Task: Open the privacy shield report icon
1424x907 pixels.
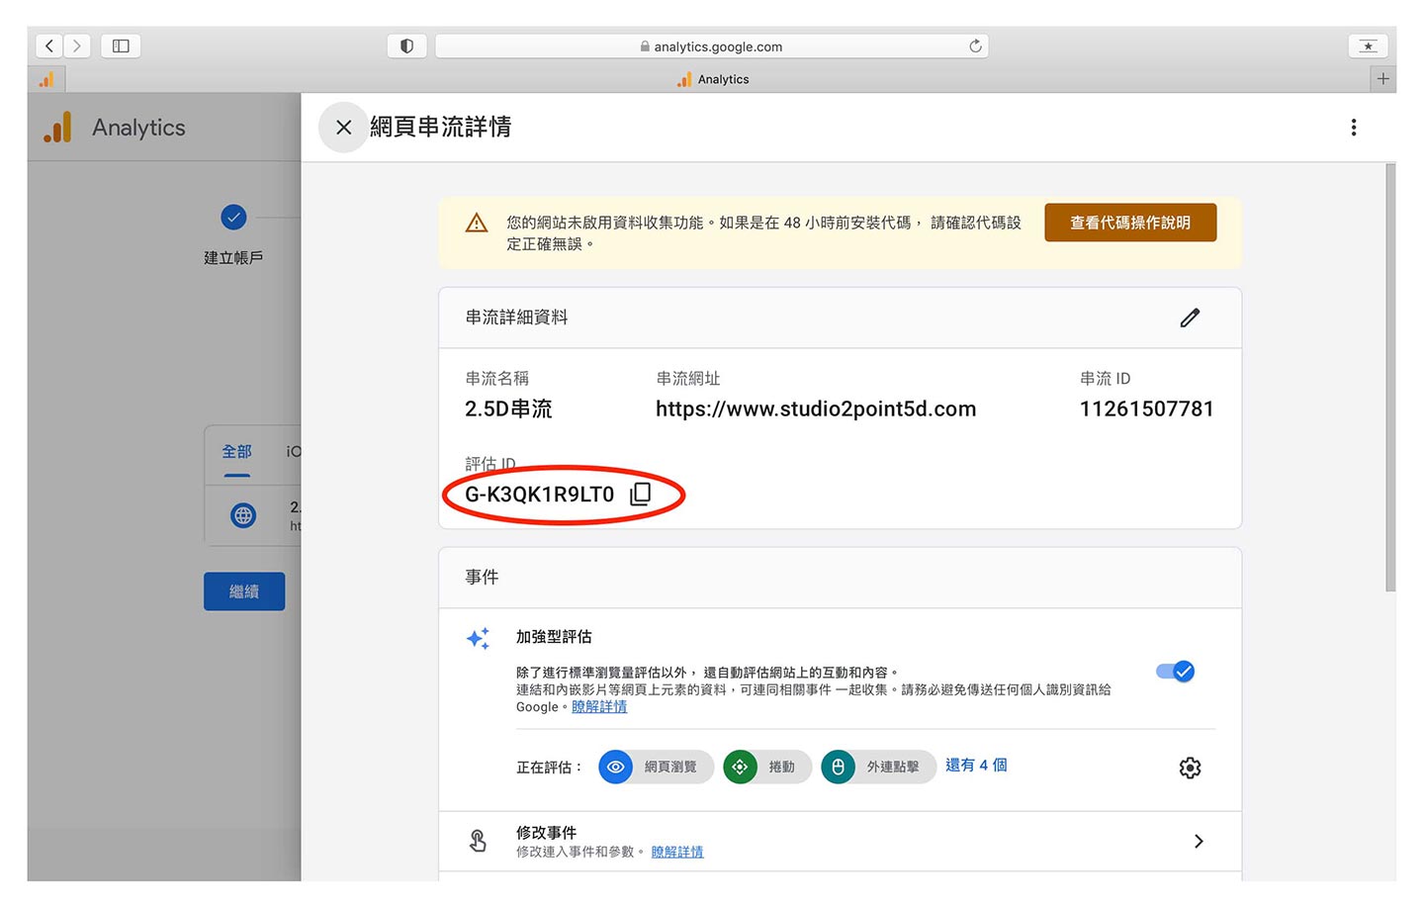Action: click(406, 45)
